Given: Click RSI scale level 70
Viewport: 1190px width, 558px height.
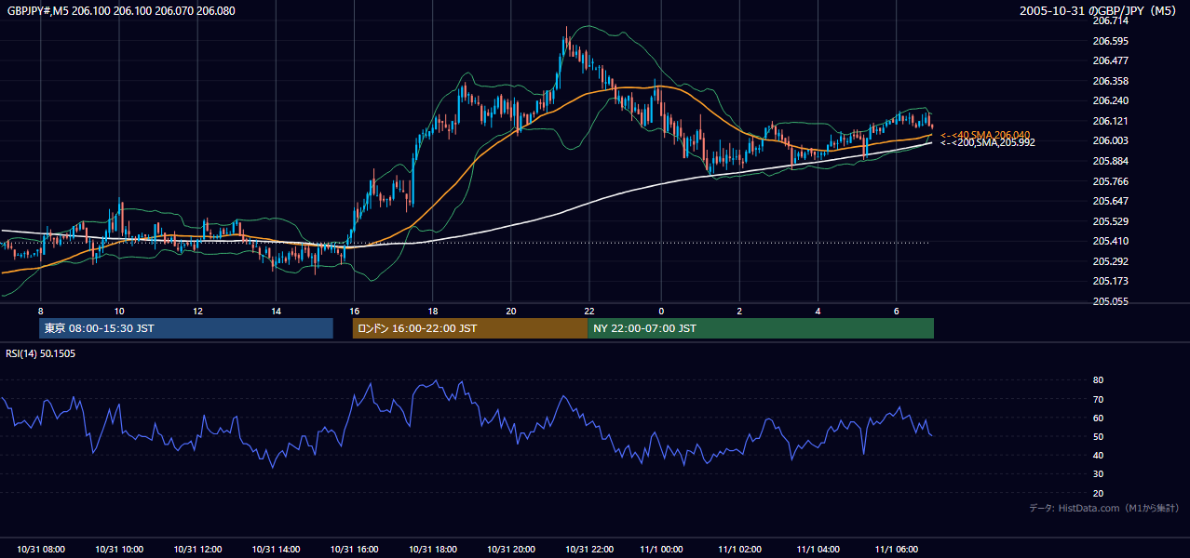Looking at the screenshot, I should pyautogui.click(x=1098, y=399).
